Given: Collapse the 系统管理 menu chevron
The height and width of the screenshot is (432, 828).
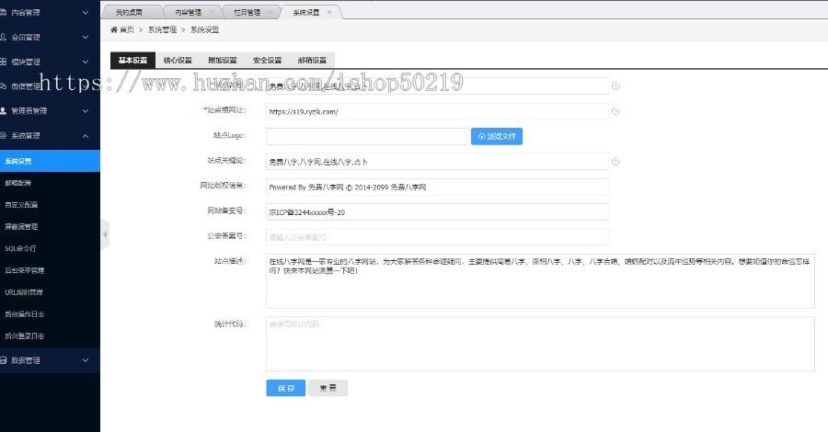Looking at the screenshot, I should pos(85,135).
